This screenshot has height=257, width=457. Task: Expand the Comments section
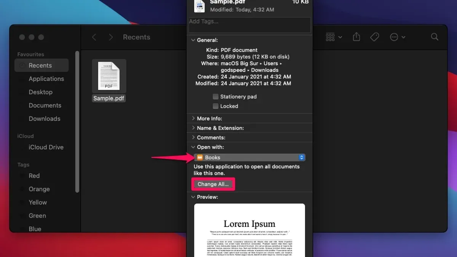tap(193, 137)
